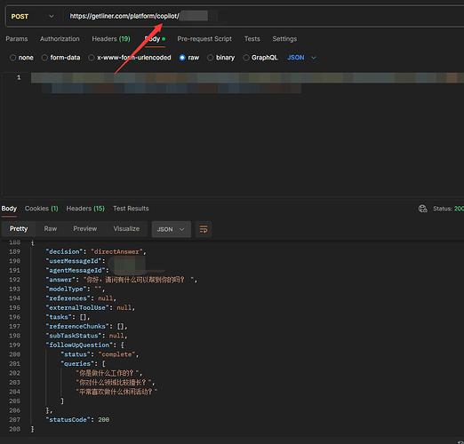This screenshot has width=464, height=444.
Task: Select the form-data radio option
Action: [x=44, y=58]
